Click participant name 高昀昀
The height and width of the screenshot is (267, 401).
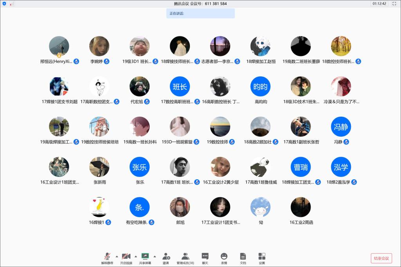point(261,102)
